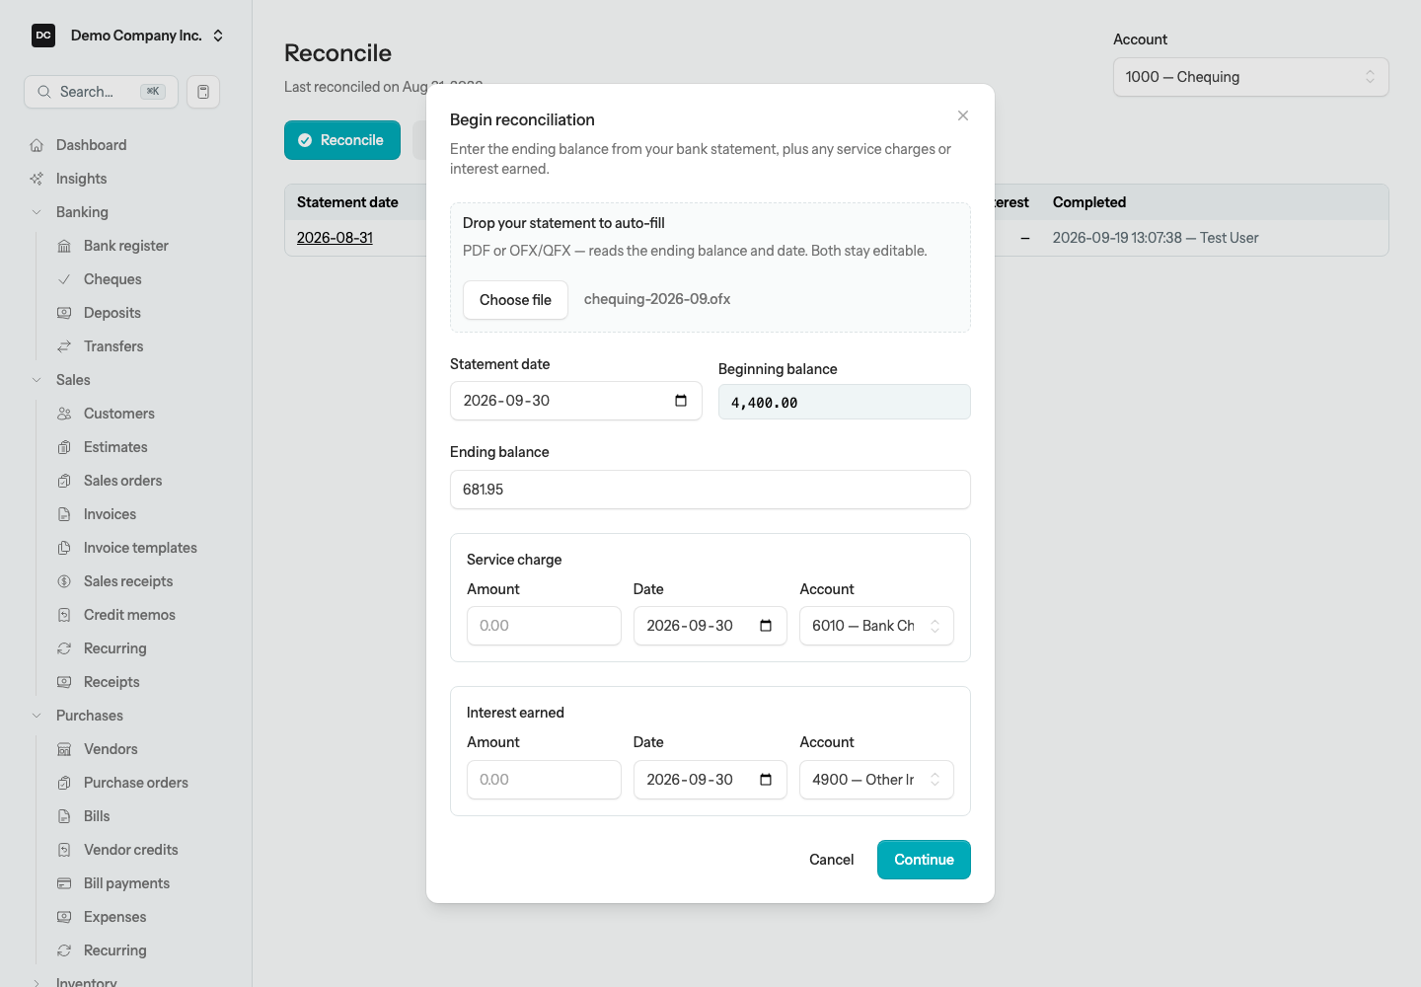The height and width of the screenshot is (987, 1421).
Task: Open Invoice templates
Action: tap(140, 548)
